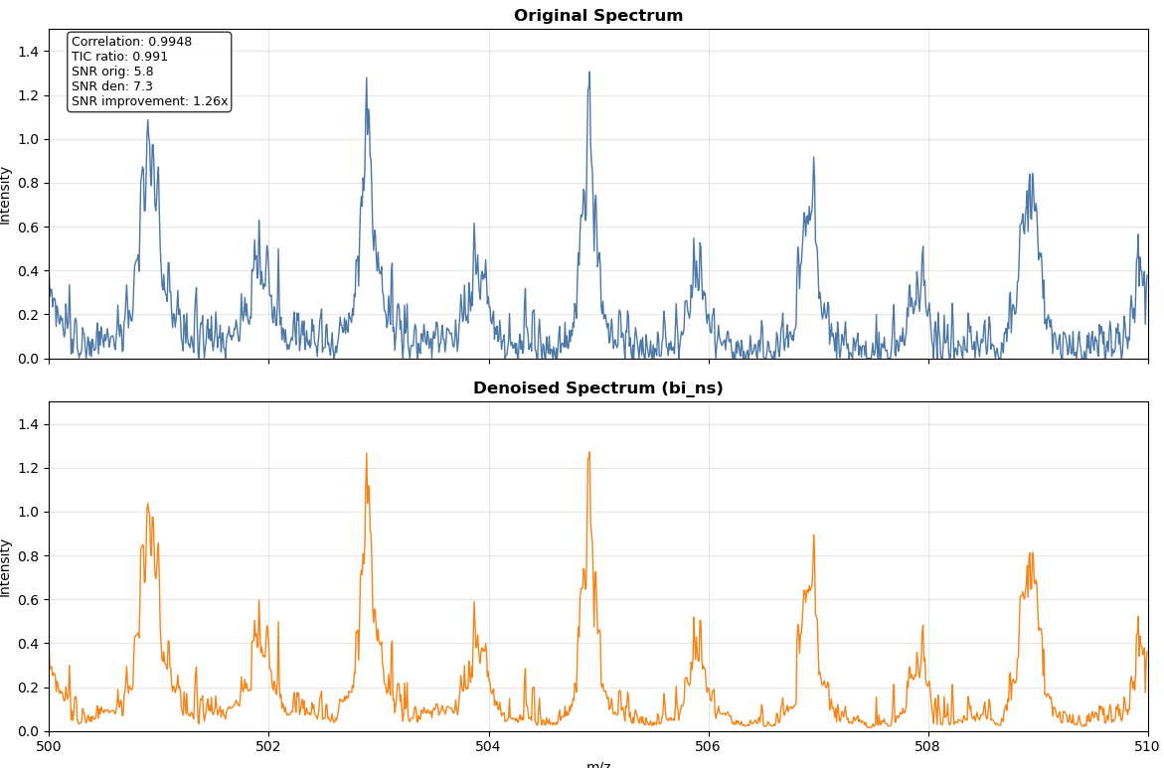Click the x-axis tick label 508
Screen dimensions: 1164x768
928,746
